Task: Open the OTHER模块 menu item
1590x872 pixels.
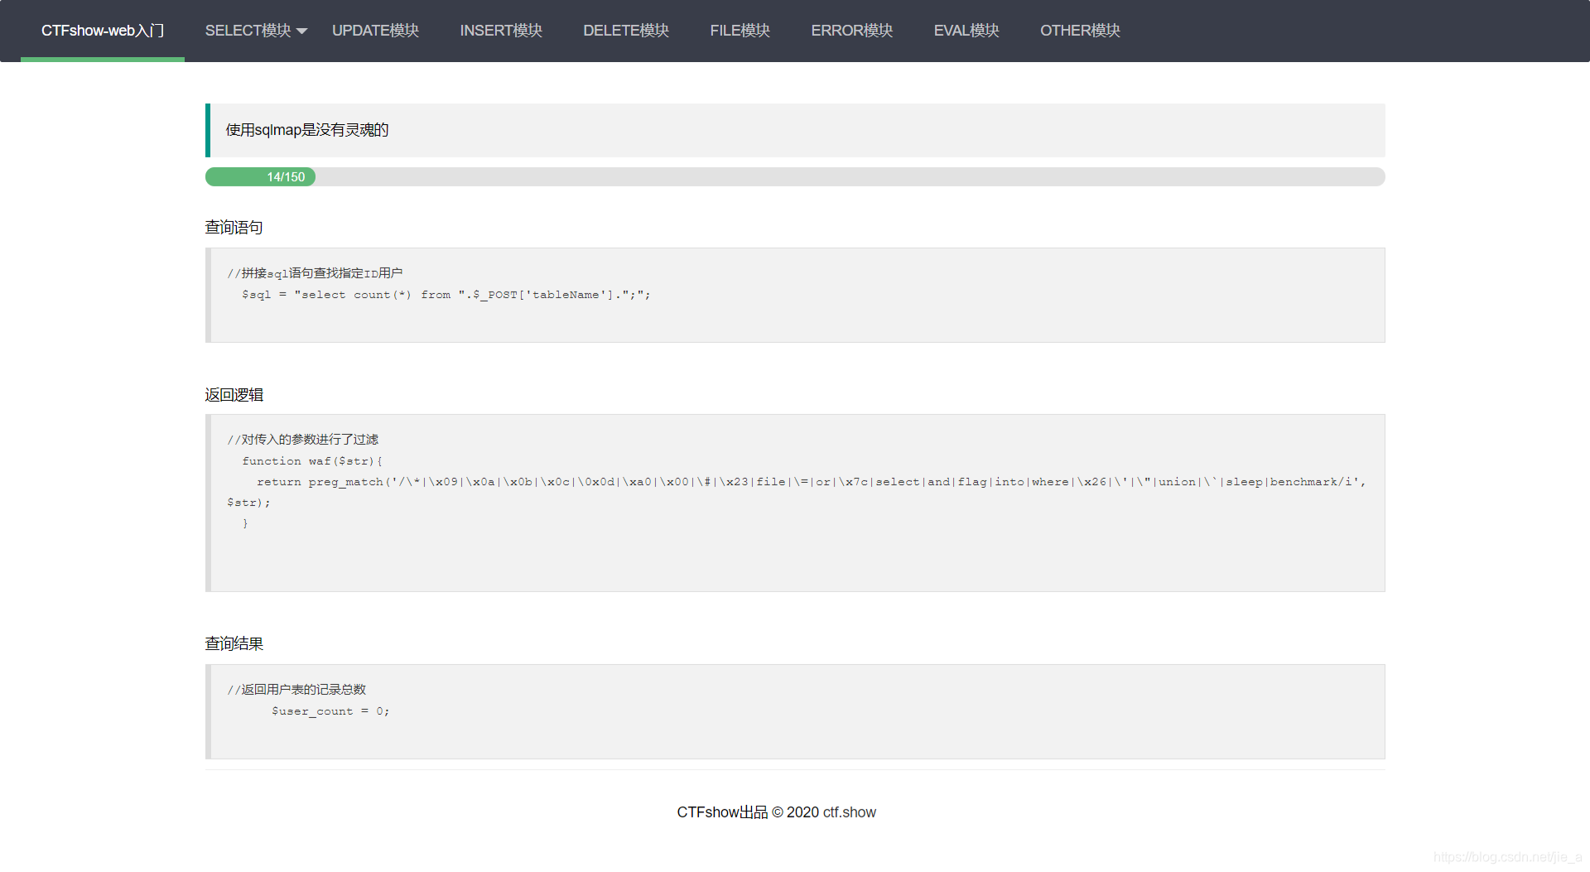Action: point(1080,31)
